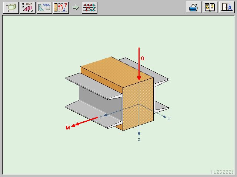Click the hatched front face of the timber
Screen dimensions: 237x177
pos(138,105)
